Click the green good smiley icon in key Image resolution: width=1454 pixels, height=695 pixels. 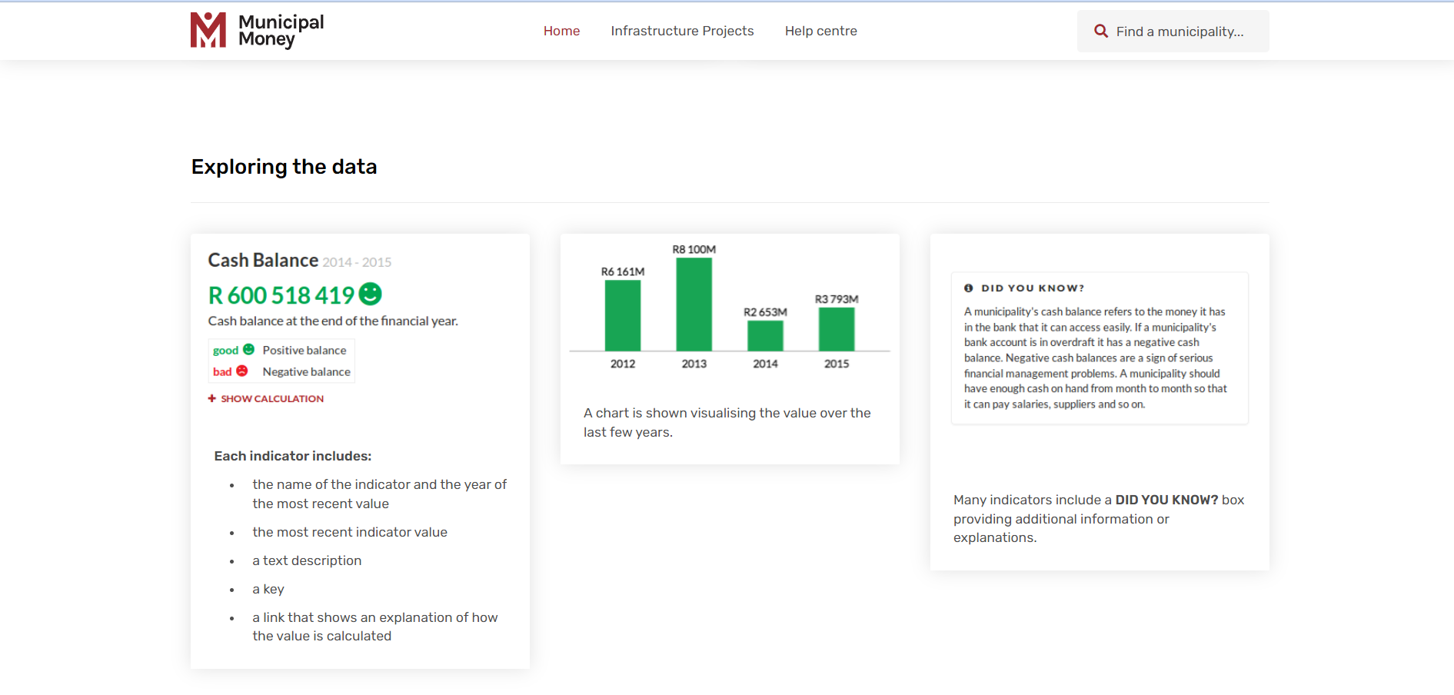tap(248, 350)
